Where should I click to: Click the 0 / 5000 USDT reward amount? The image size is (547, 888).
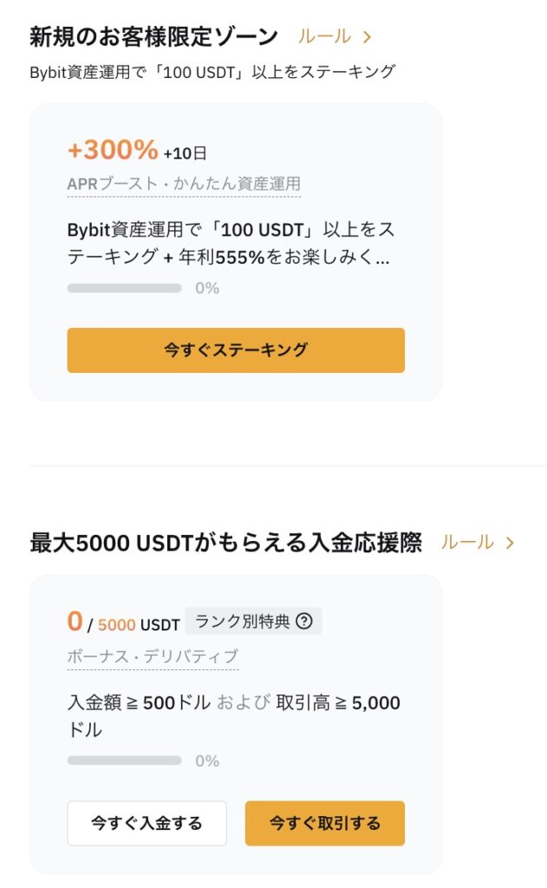(123, 623)
